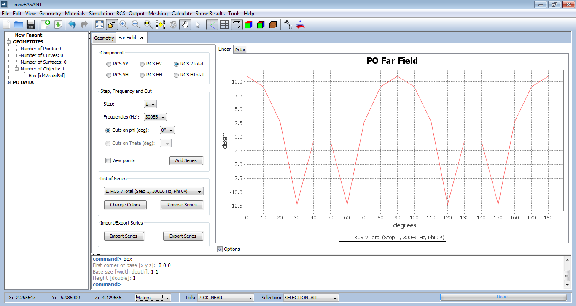Open the Frequencies (Hz) dropdown
The height and width of the screenshot is (306, 576).
(155, 117)
